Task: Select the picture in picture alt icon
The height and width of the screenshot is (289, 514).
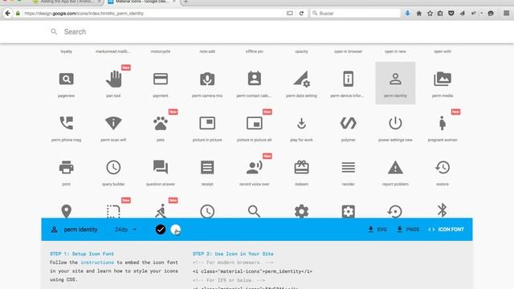Action: tap(255, 123)
